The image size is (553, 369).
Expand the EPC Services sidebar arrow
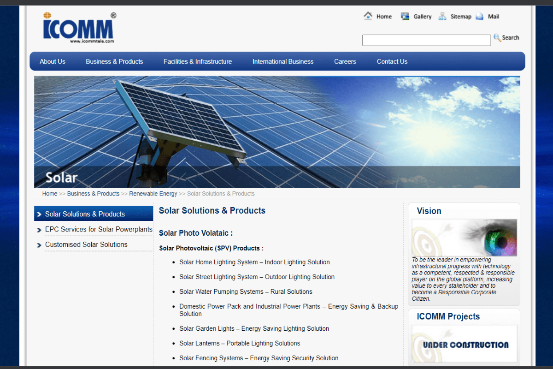(x=39, y=229)
